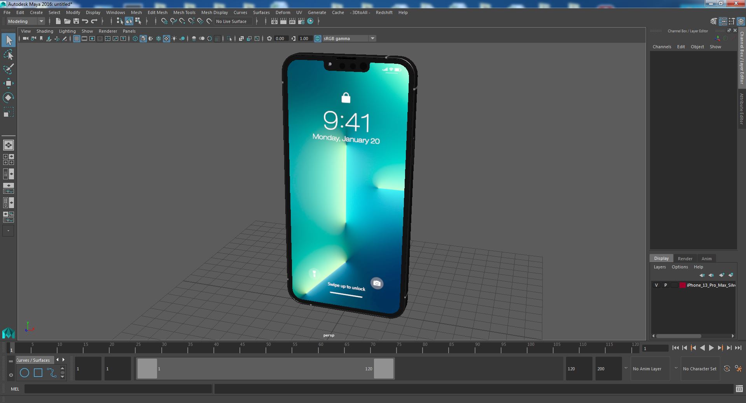Play animation forwards
Image resolution: width=746 pixels, height=403 pixels.
coord(711,348)
